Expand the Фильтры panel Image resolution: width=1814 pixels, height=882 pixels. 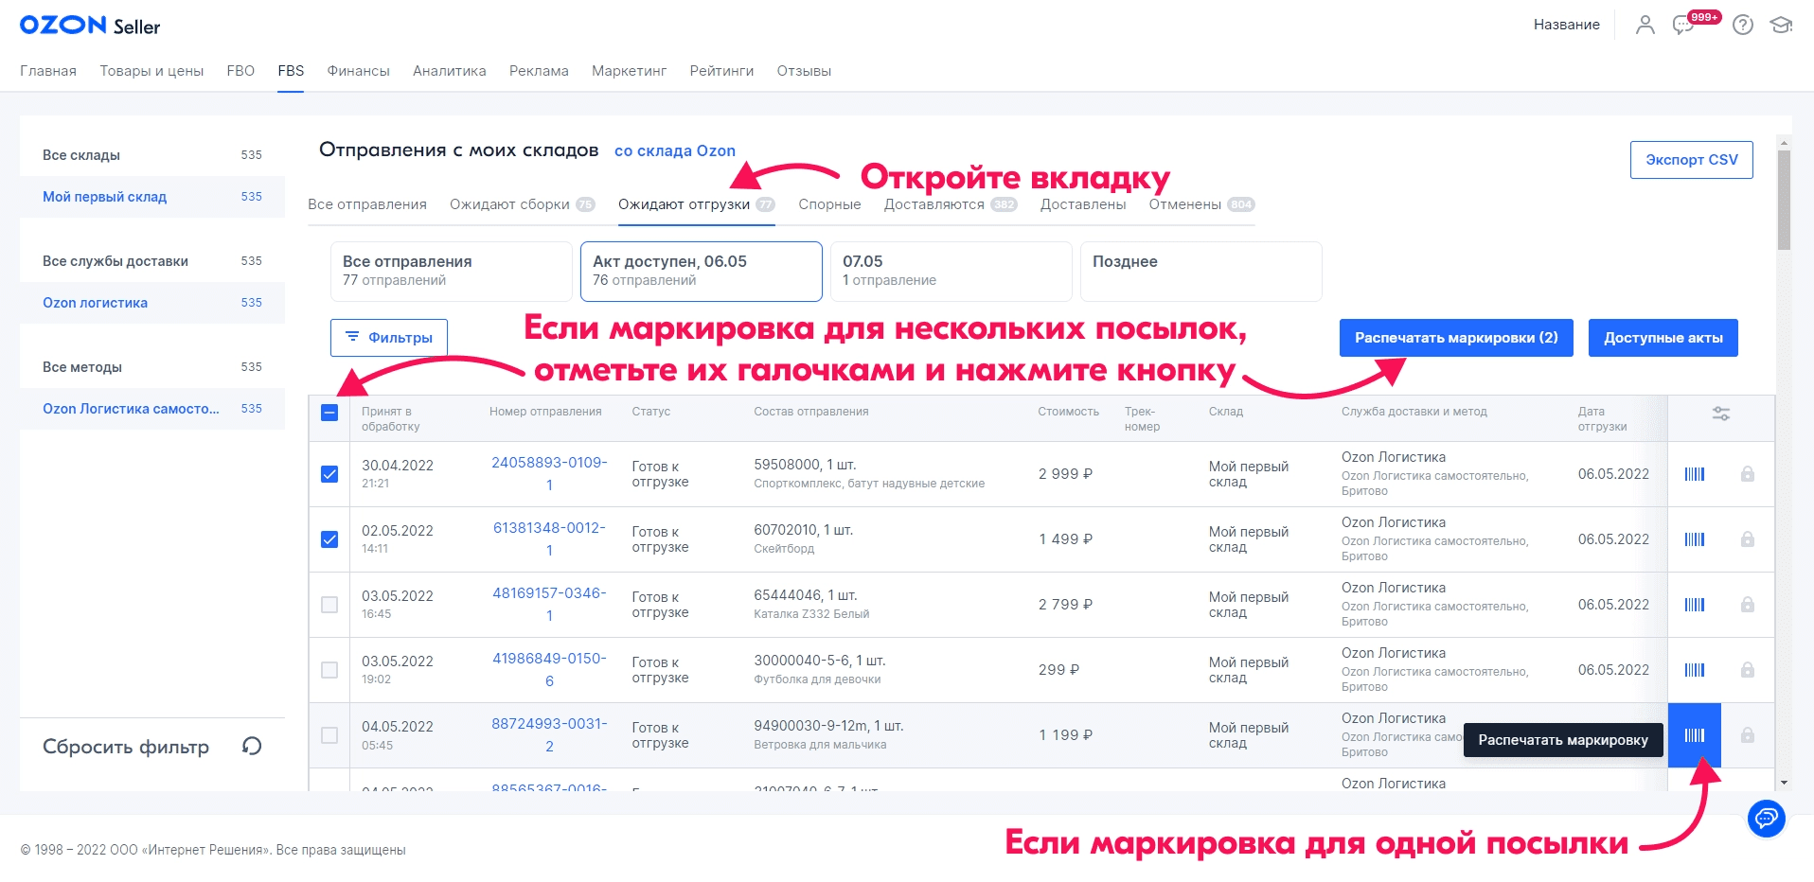(388, 337)
